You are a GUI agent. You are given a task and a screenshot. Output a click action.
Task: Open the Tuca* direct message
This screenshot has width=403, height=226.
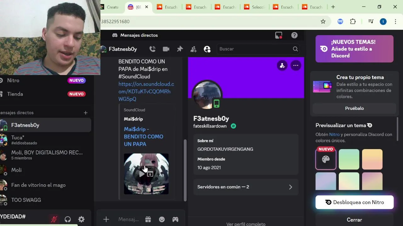(x=45, y=140)
